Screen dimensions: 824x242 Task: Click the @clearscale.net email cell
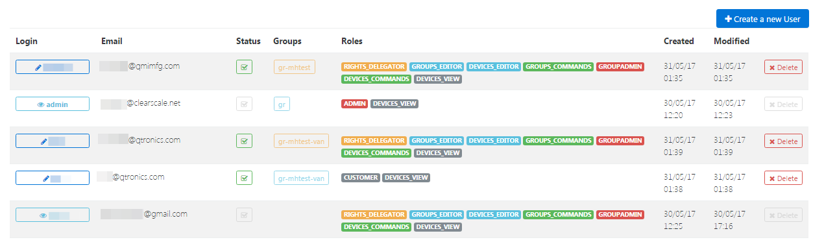[x=141, y=103]
